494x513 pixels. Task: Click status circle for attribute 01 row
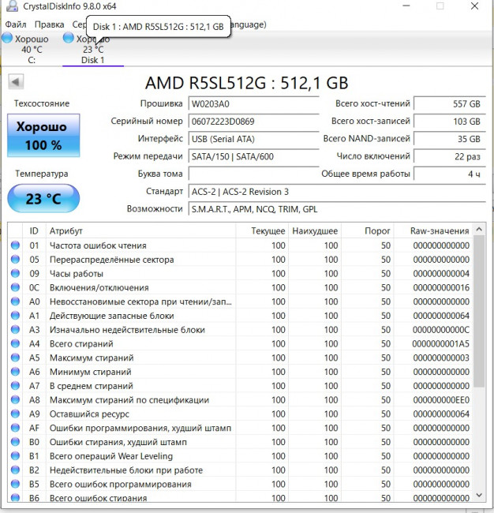[x=15, y=245]
